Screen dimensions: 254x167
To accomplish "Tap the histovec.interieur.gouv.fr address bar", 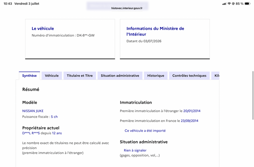I will [x=127, y=8].
